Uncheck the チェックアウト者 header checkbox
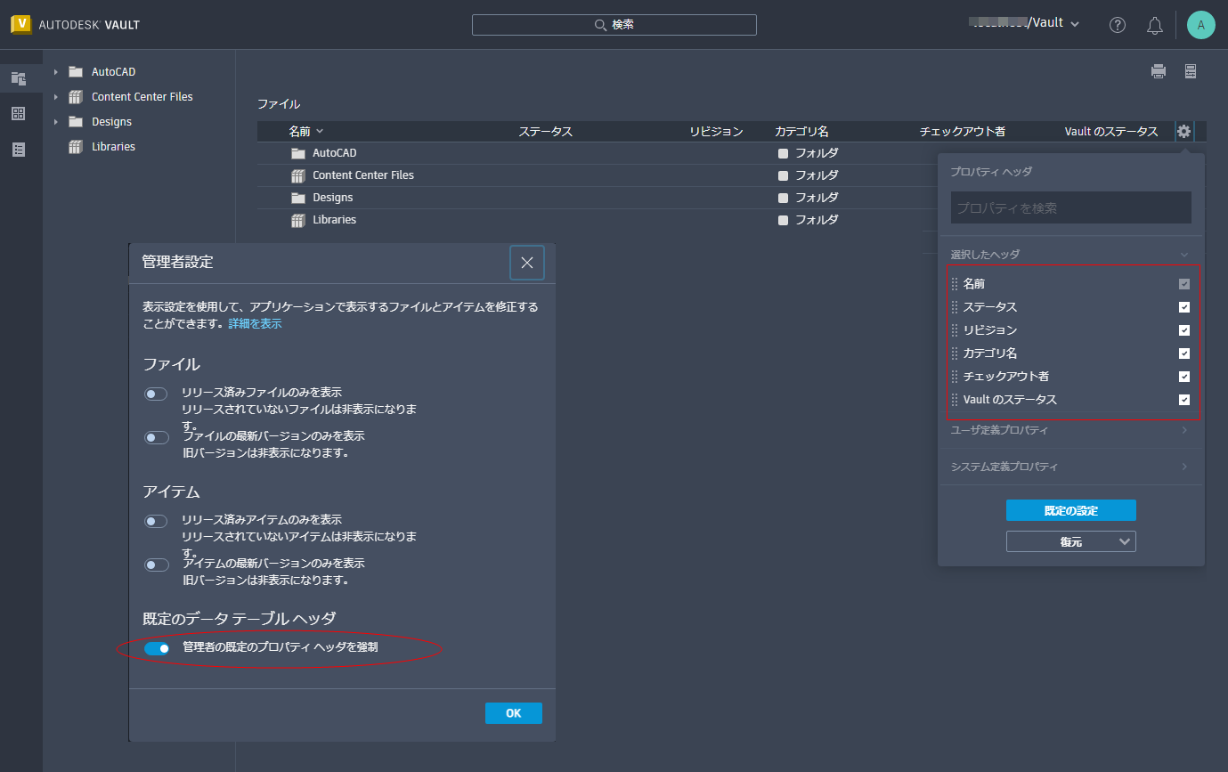 [1184, 377]
